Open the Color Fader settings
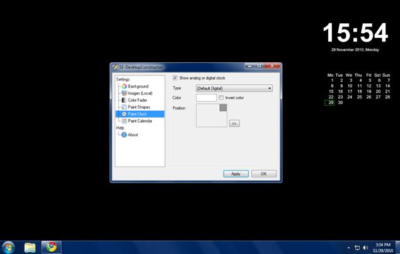This screenshot has height=254, width=400. [x=137, y=100]
